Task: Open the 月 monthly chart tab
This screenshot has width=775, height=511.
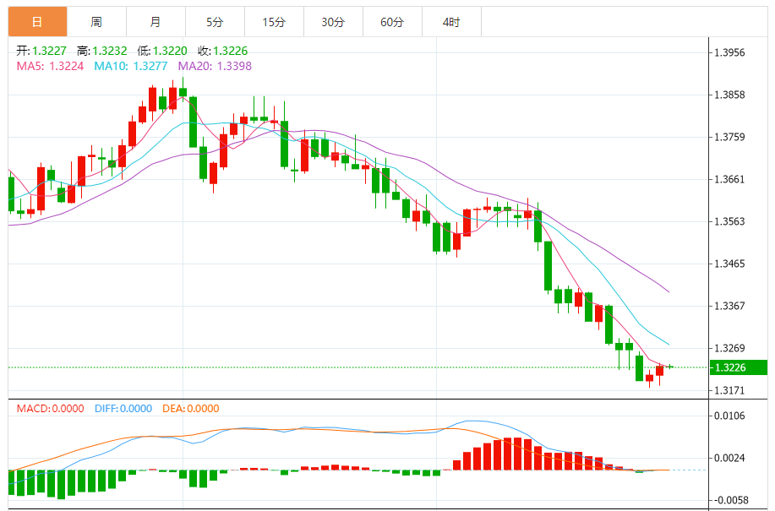Action: [x=156, y=22]
